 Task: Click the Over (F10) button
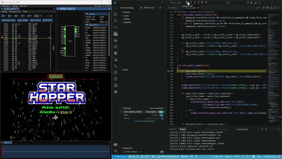pyautogui.click(x=23, y=21)
